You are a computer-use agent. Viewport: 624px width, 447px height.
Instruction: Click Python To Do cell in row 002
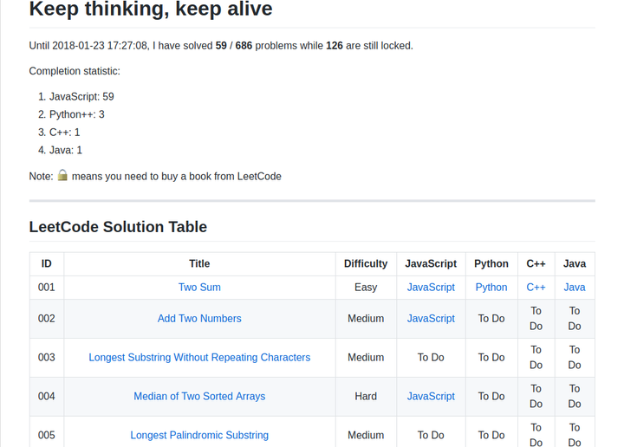click(491, 318)
